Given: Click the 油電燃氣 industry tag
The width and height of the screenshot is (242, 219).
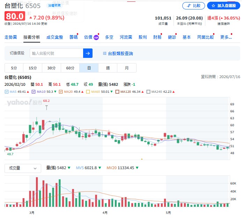Looking at the screenshot, I should (54, 6).
